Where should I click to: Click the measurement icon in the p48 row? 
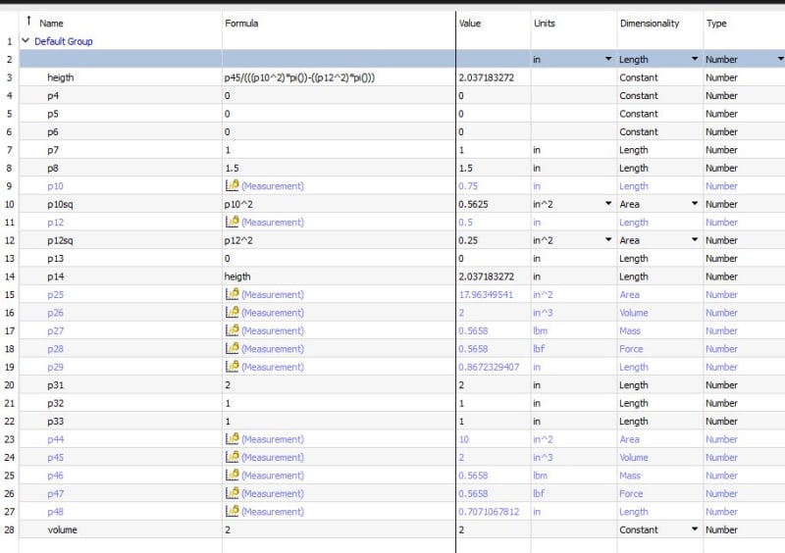click(x=232, y=511)
